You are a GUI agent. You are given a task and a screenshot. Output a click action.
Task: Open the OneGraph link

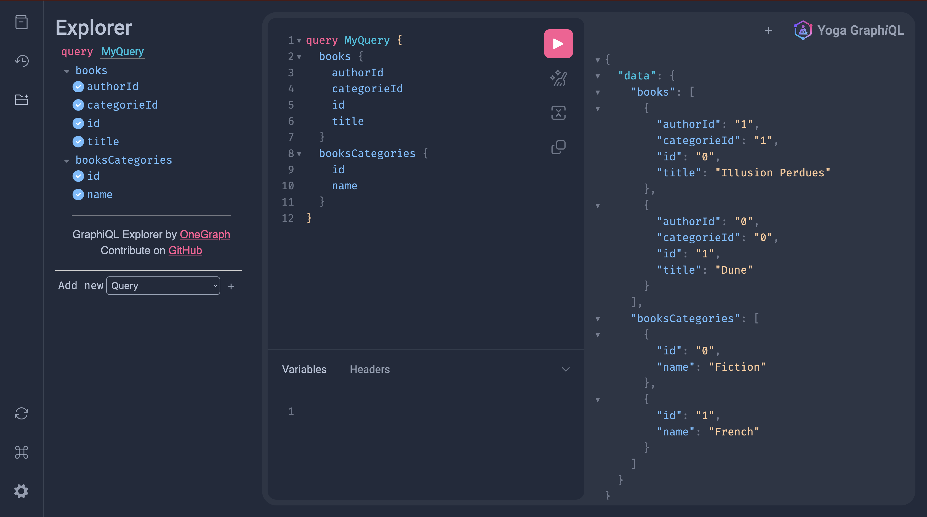[204, 235]
